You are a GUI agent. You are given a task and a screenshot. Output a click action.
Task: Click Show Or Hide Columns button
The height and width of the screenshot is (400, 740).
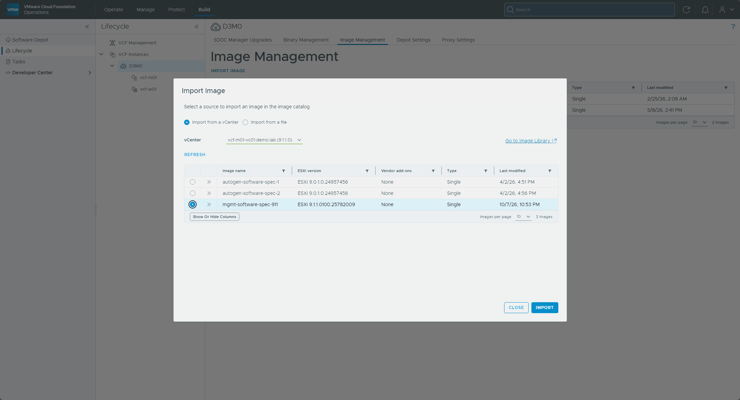click(214, 217)
